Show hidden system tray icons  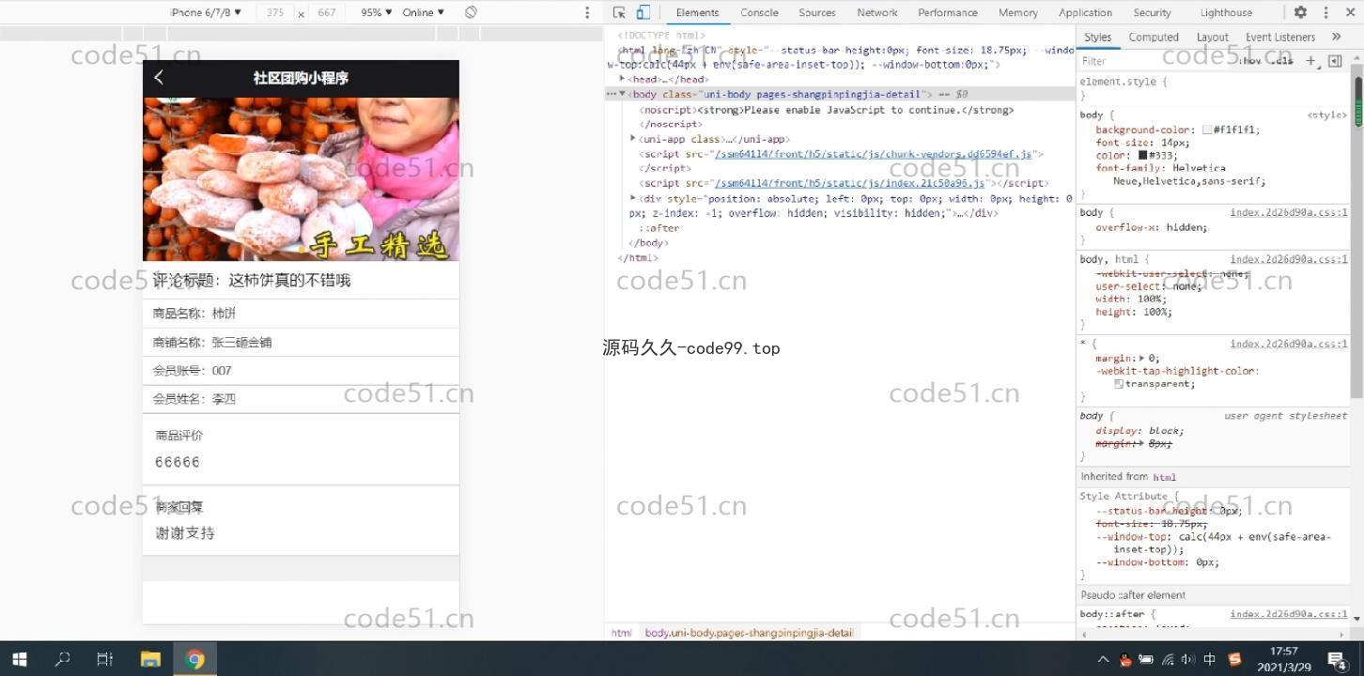click(1103, 659)
